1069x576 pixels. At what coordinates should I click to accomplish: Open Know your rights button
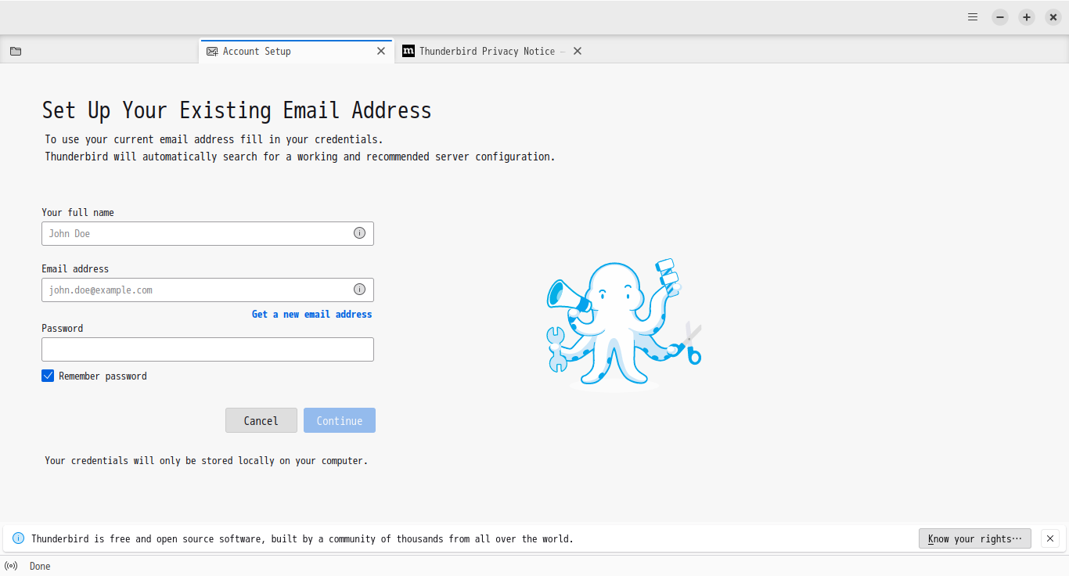pos(975,538)
